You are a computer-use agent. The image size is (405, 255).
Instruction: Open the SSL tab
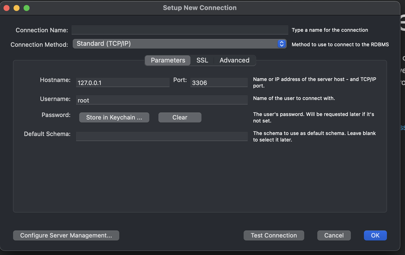coord(202,60)
